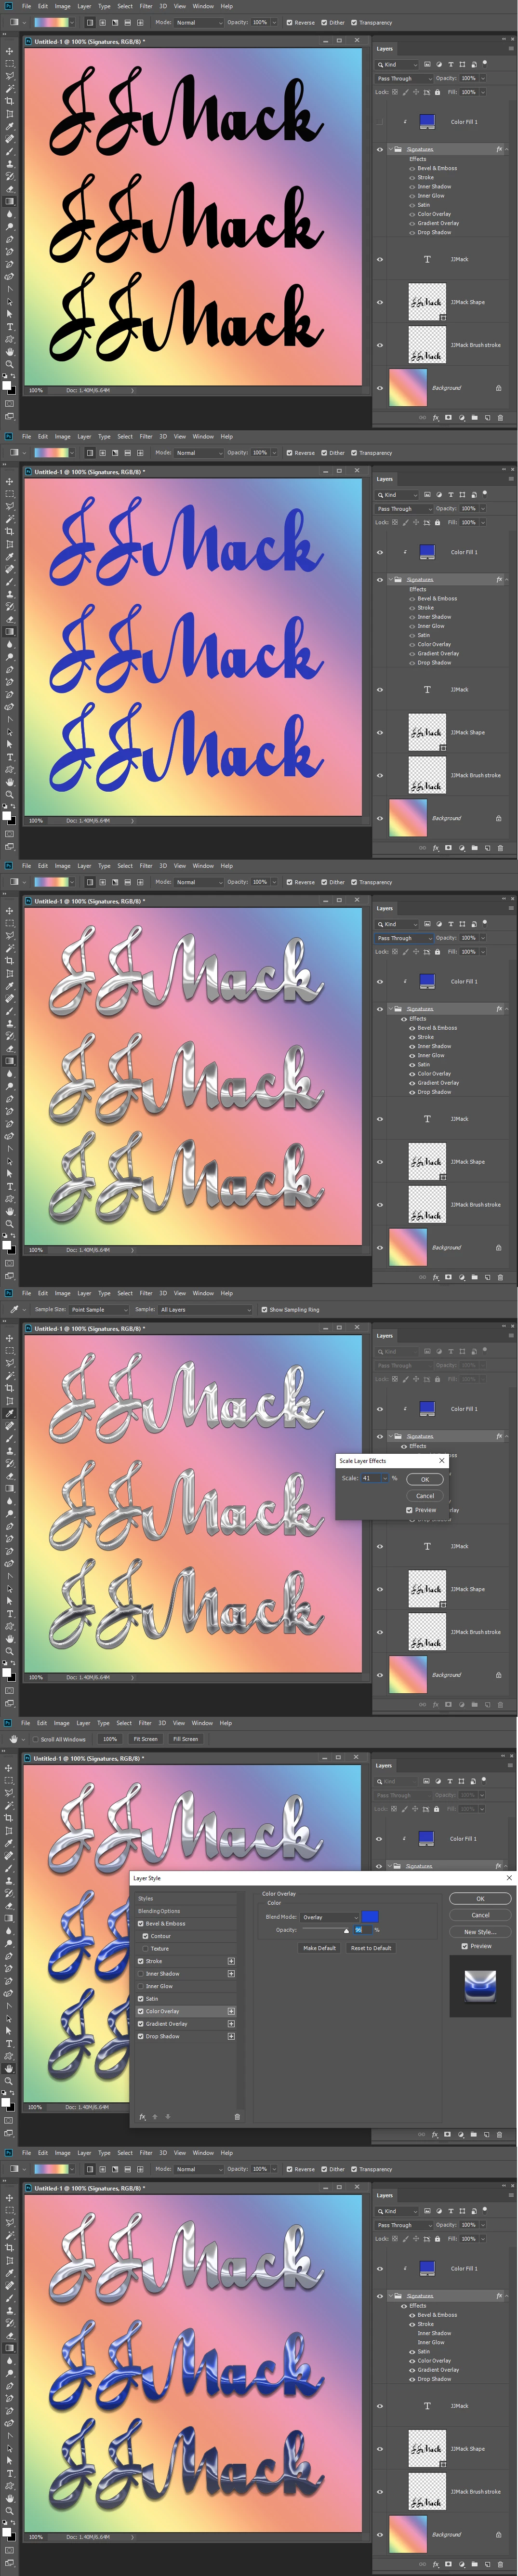Enable the Texture option in Layer Style dialog
Viewport: 518px width, 2576px height.
point(146,1948)
